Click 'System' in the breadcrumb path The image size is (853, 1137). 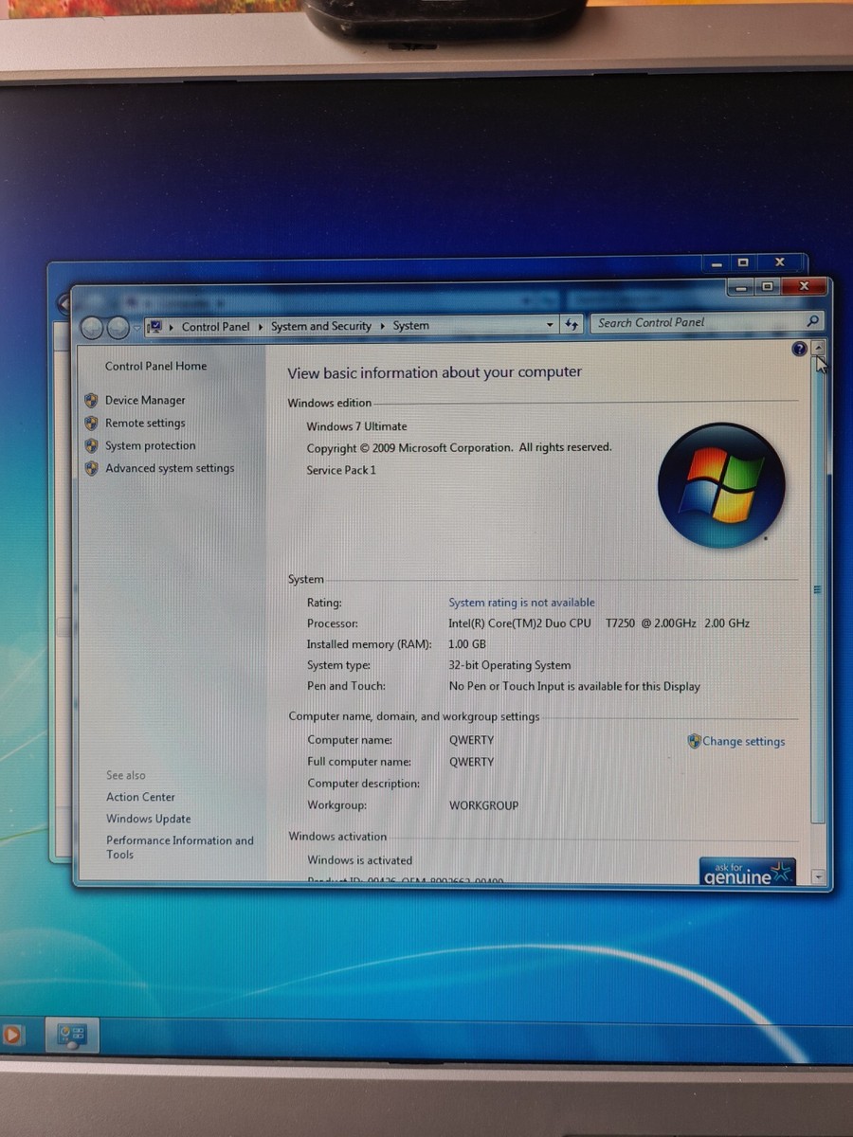tap(410, 325)
